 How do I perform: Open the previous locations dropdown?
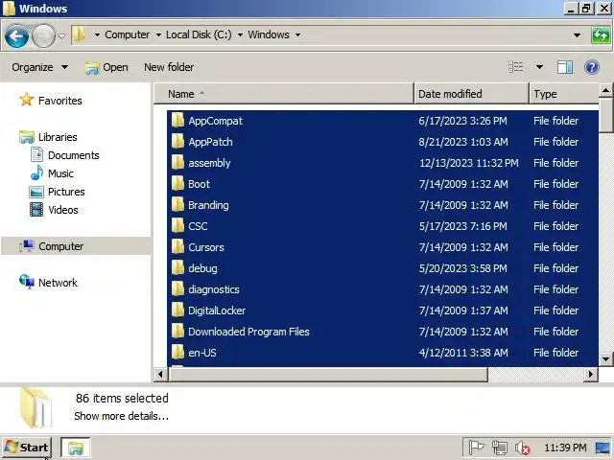(x=577, y=35)
